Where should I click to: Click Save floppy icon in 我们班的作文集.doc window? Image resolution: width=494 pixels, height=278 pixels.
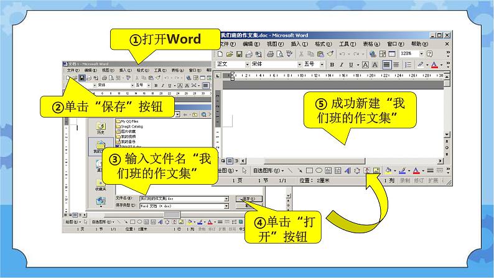(x=240, y=54)
